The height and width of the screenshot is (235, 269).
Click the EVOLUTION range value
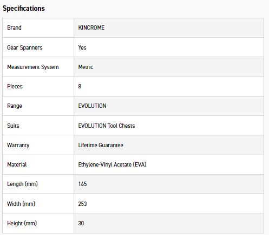(92, 106)
